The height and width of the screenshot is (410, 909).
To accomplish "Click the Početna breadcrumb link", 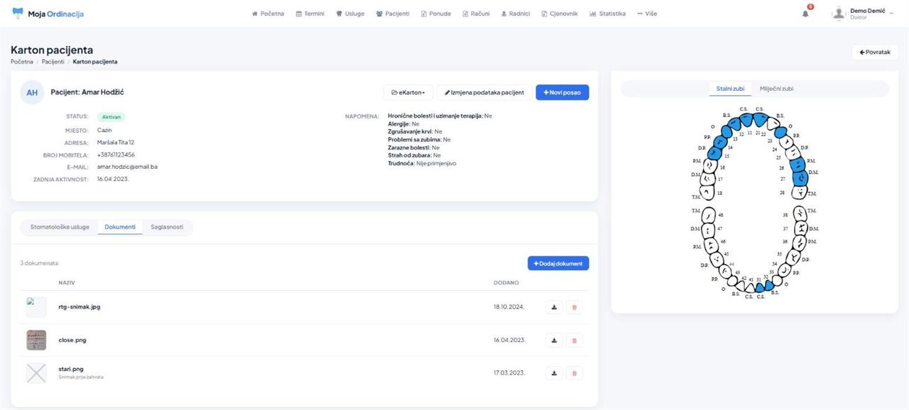I will pyautogui.click(x=22, y=62).
